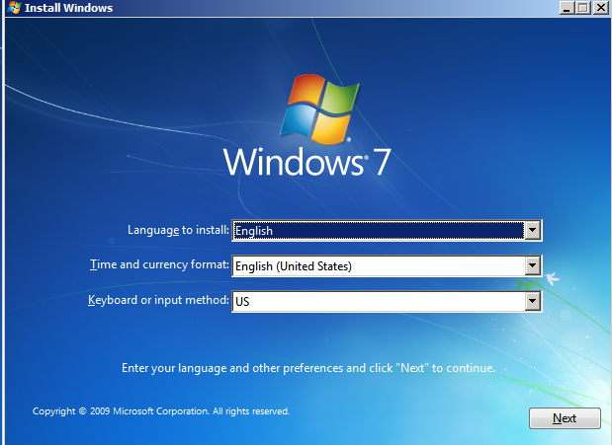Click the Copyright 2009 Microsoft Corporation text
Viewport: 612px width, 445px height.
(x=161, y=411)
